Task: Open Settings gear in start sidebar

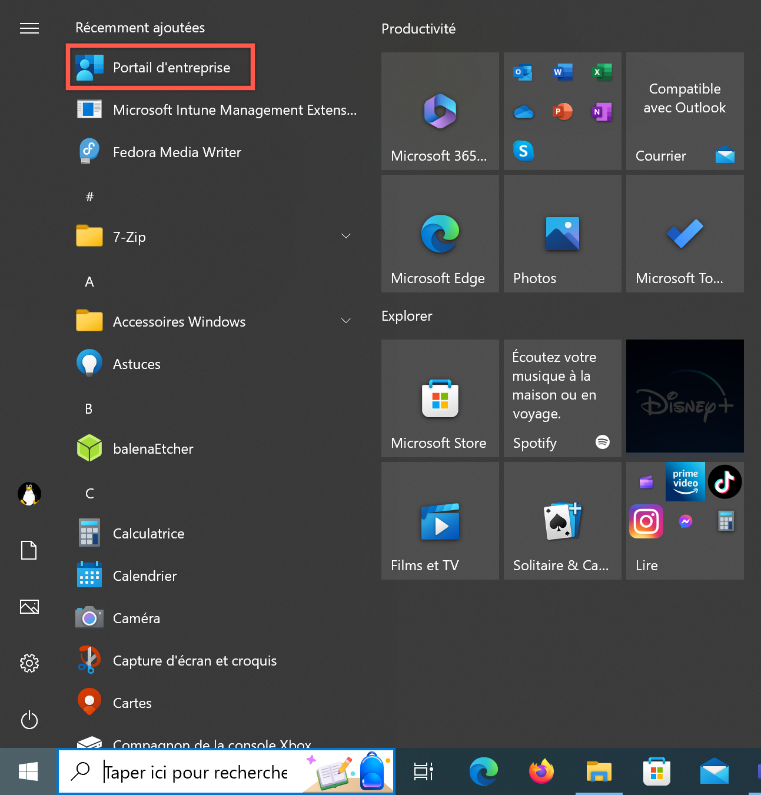Action: coord(29,663)
